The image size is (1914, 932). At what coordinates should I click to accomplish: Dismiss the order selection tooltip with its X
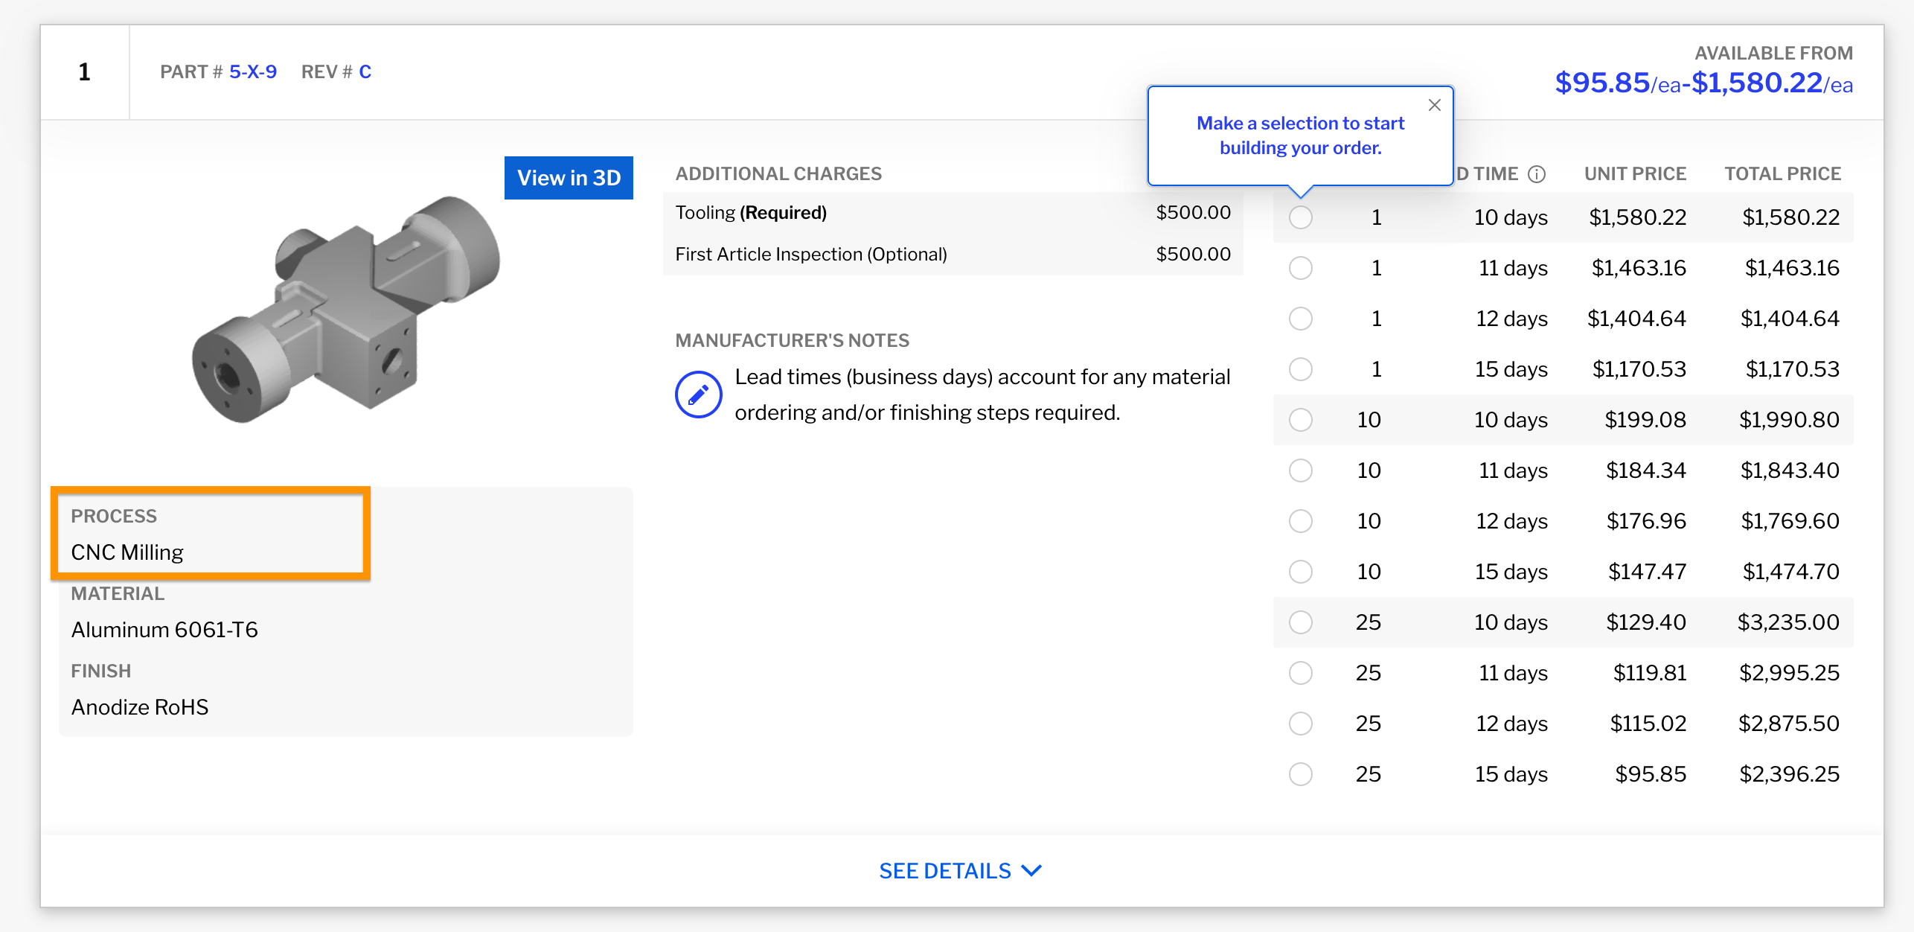(x=1434, y=105)
